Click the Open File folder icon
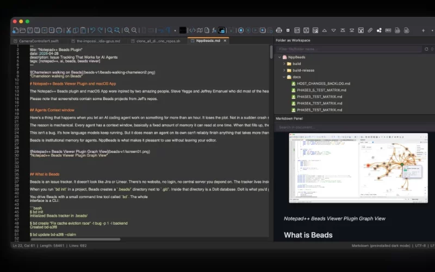The image size is (435, 272). (x=23, y=30)
